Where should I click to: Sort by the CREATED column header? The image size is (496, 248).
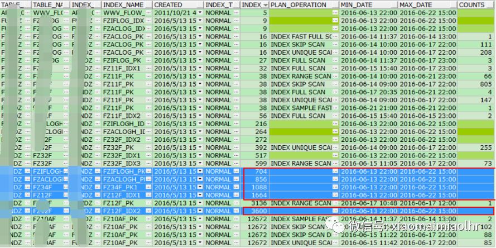[178, 5]
